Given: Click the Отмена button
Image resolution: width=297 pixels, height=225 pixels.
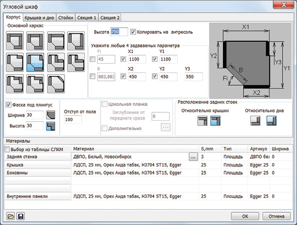Looking at the screenshot, I should (276, 216).
